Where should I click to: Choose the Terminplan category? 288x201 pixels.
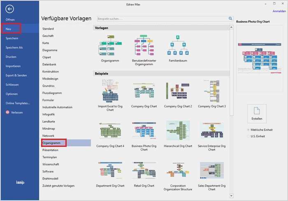[x=50, y=157]
